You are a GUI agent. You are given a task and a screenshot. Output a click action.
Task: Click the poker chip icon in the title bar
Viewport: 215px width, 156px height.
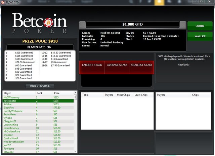(x=2, y=2)
